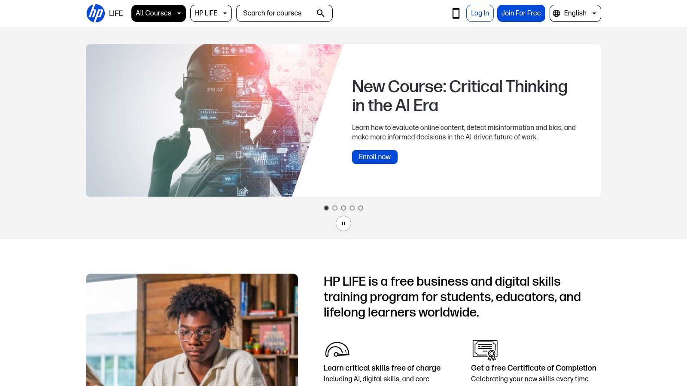Jump to the fifth carousel slide dot

tap(361, 208)
